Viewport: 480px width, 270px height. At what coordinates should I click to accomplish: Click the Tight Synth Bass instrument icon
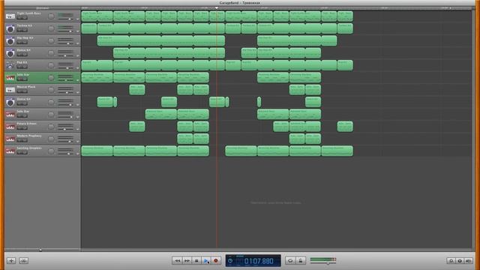pyautogui.click(x=10, y=16)
